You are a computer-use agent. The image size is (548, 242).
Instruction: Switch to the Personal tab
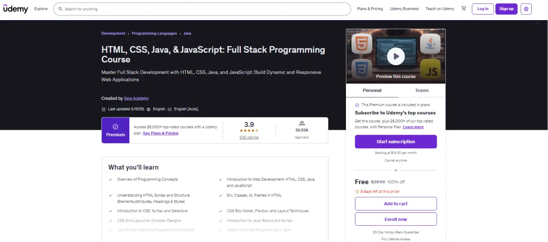(372, 90)
